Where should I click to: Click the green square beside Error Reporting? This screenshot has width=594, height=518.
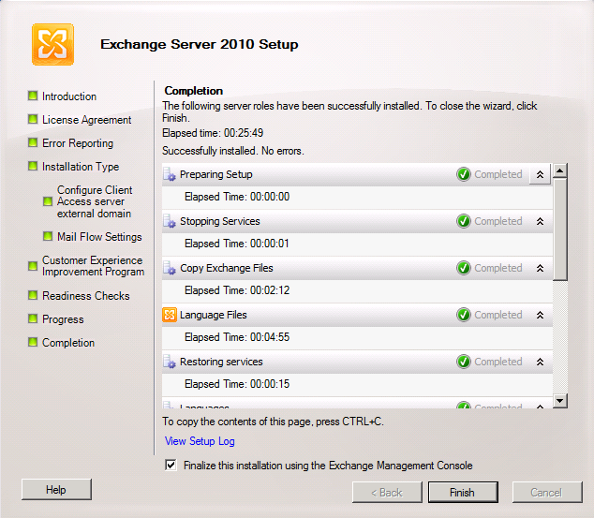coord(33,142)
